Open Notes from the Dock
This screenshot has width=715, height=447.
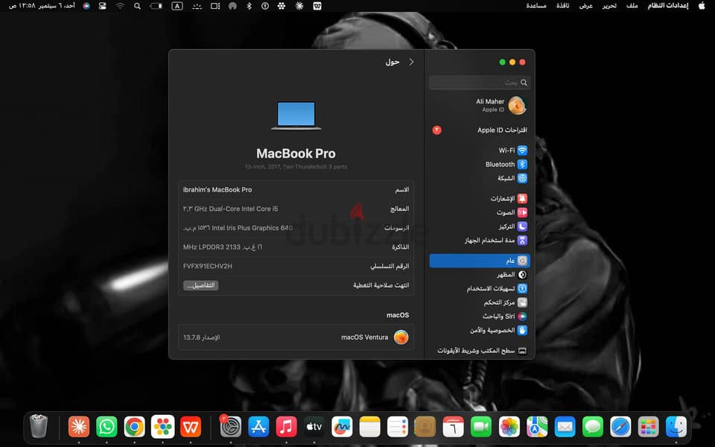[x=370, y=428]
